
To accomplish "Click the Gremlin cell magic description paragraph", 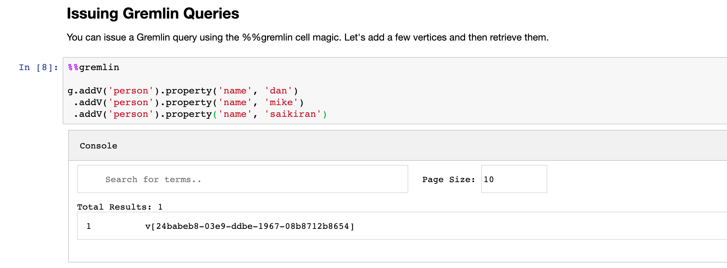I will [x=307, y=37].
